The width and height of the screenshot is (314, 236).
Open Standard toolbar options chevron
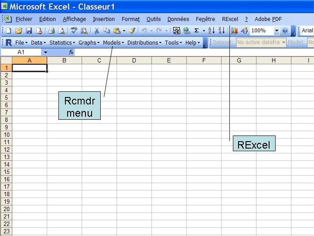click(293, 31)
